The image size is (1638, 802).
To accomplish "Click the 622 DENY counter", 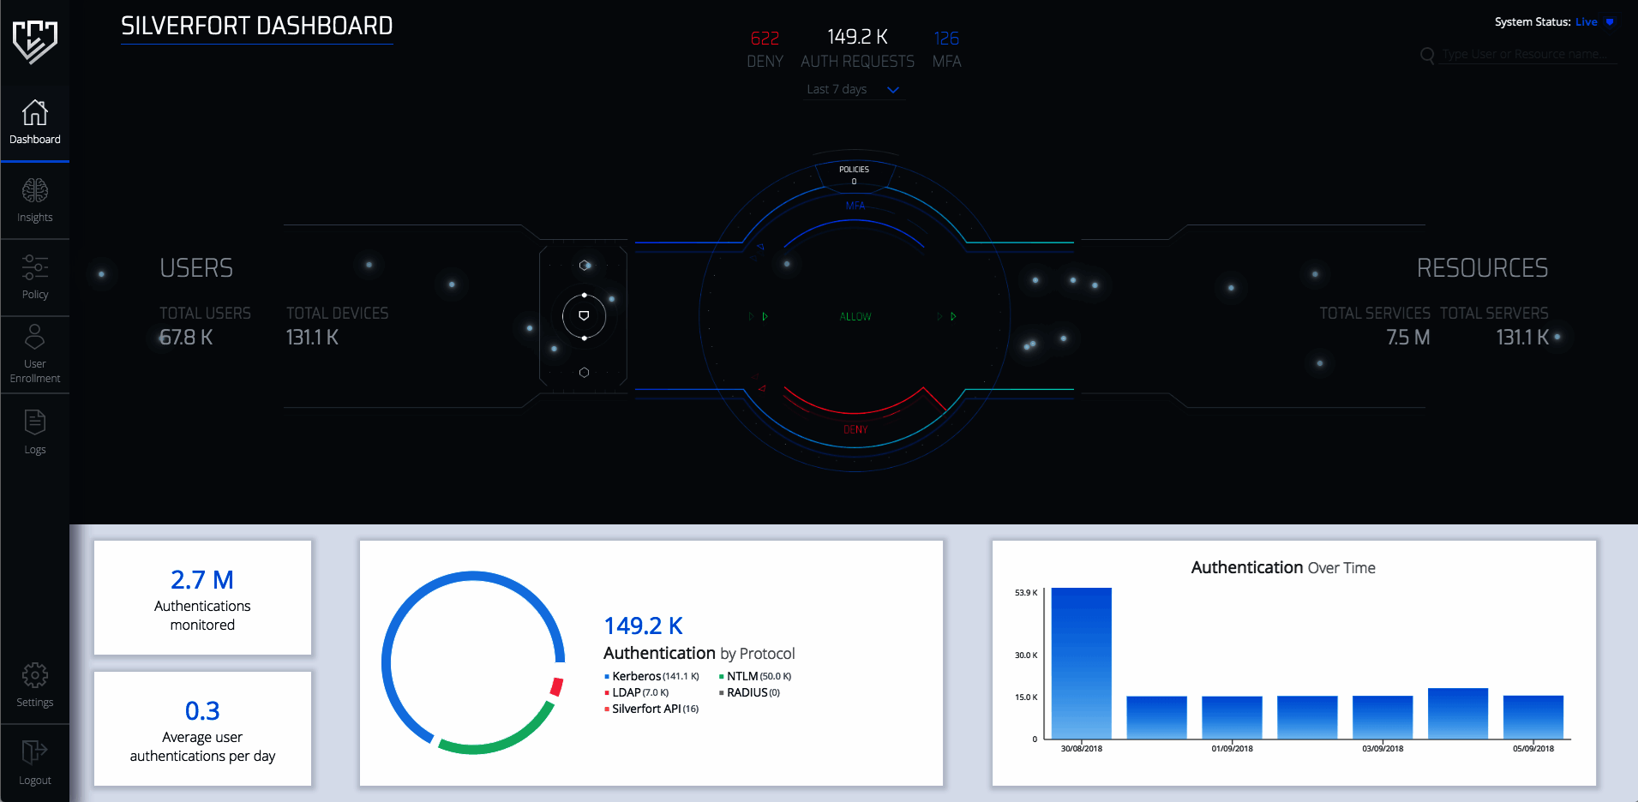I will click(x=765, y=49).
